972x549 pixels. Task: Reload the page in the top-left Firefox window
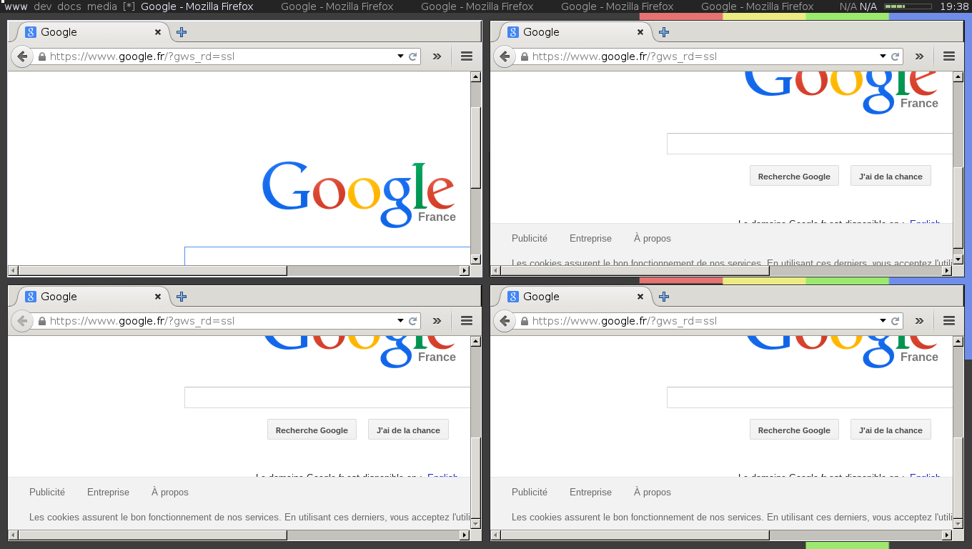(412, 56)
